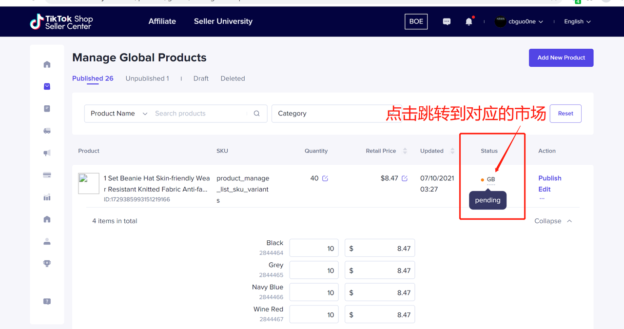Click the megaphone promotions sidebar icon

point(47,153)
